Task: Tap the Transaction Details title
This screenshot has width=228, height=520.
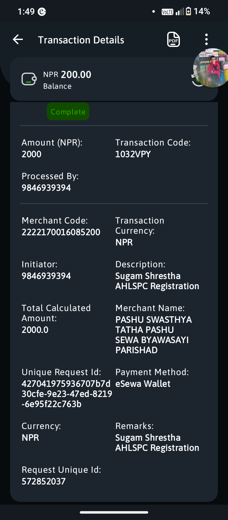Action: pos(81,40)
